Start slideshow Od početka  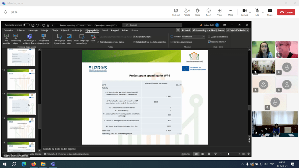click(x=6, y=39)
